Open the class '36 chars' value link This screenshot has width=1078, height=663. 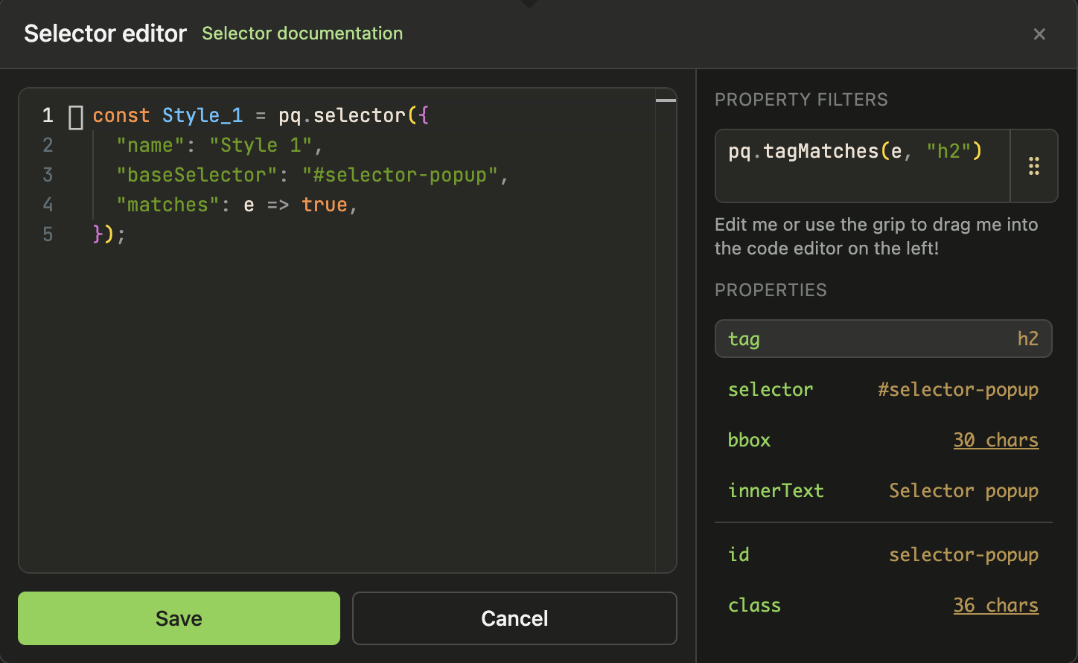coord(995,606)
